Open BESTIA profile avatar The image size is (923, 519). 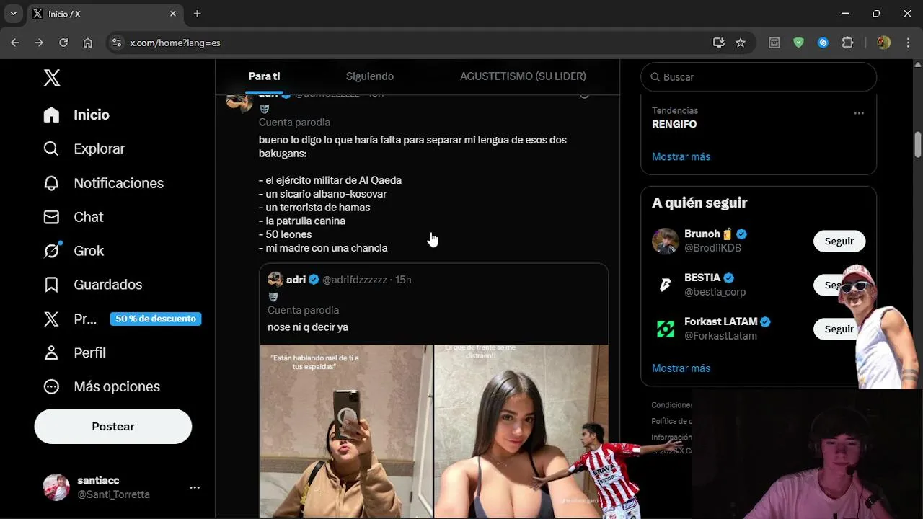pyautogui.click(x=666, y=285)
